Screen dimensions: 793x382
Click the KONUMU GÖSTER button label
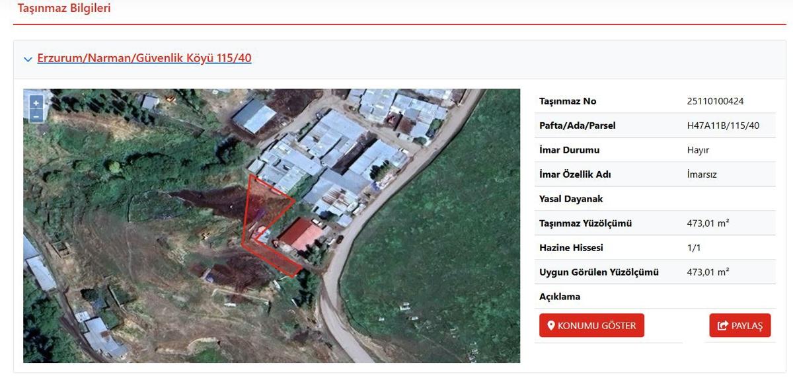(597, 326)
